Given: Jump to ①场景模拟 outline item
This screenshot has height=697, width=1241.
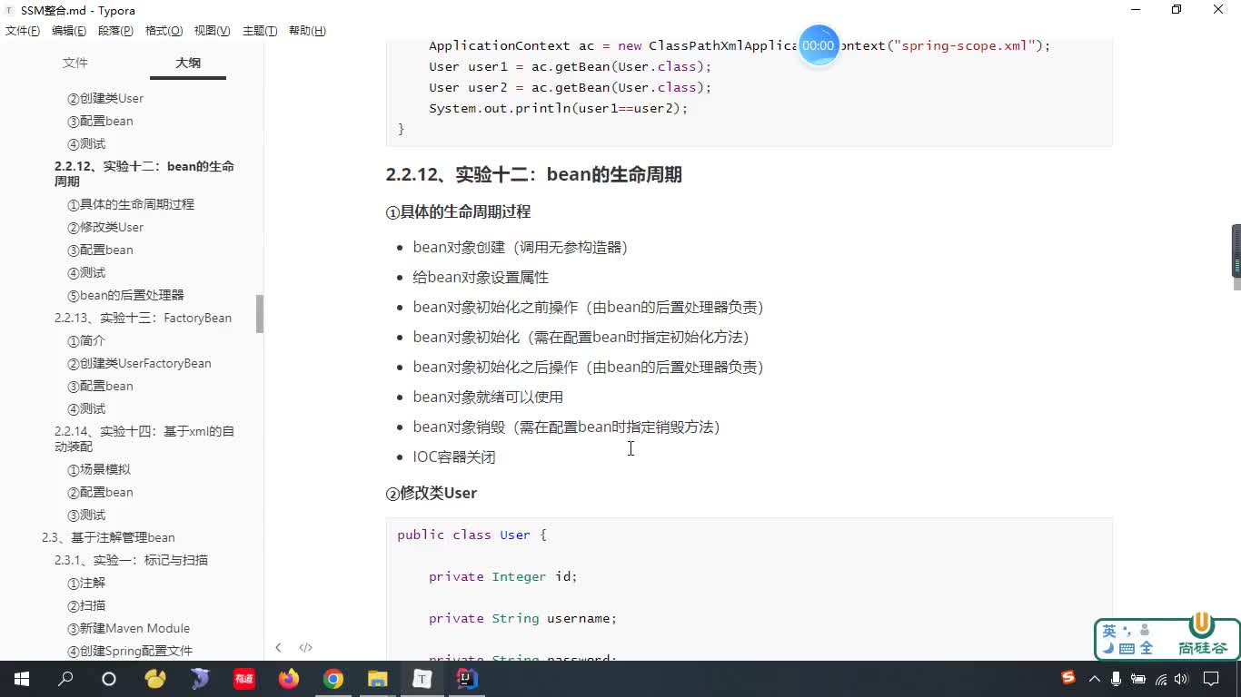Looking at the screenshot, I should tap(99, 469).
